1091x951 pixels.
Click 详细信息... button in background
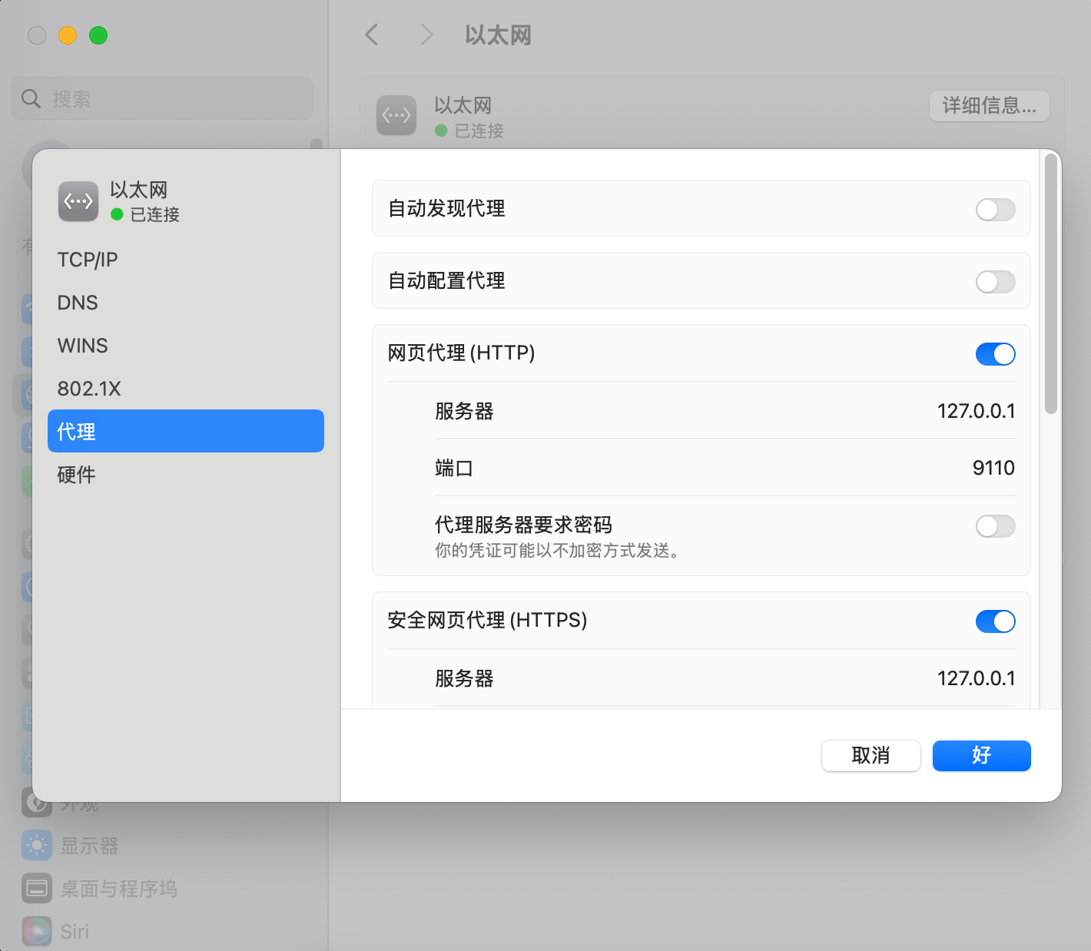[x=990, y=106]
